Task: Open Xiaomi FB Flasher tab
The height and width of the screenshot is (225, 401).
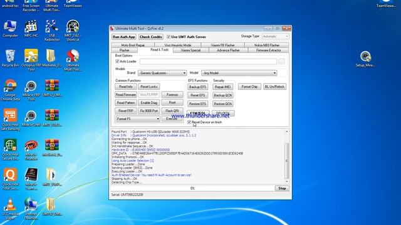Action: (222, 45)
